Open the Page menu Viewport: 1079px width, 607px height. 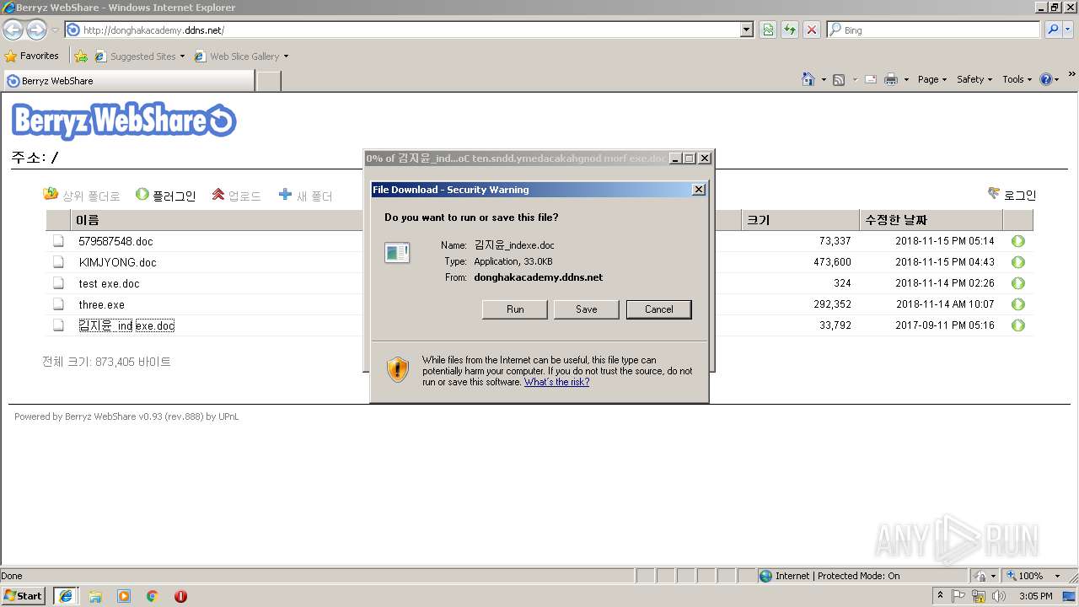[931, 79]
